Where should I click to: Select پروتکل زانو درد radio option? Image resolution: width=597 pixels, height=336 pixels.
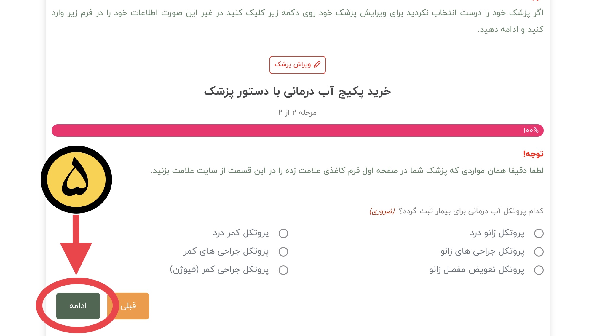[539, 233]
